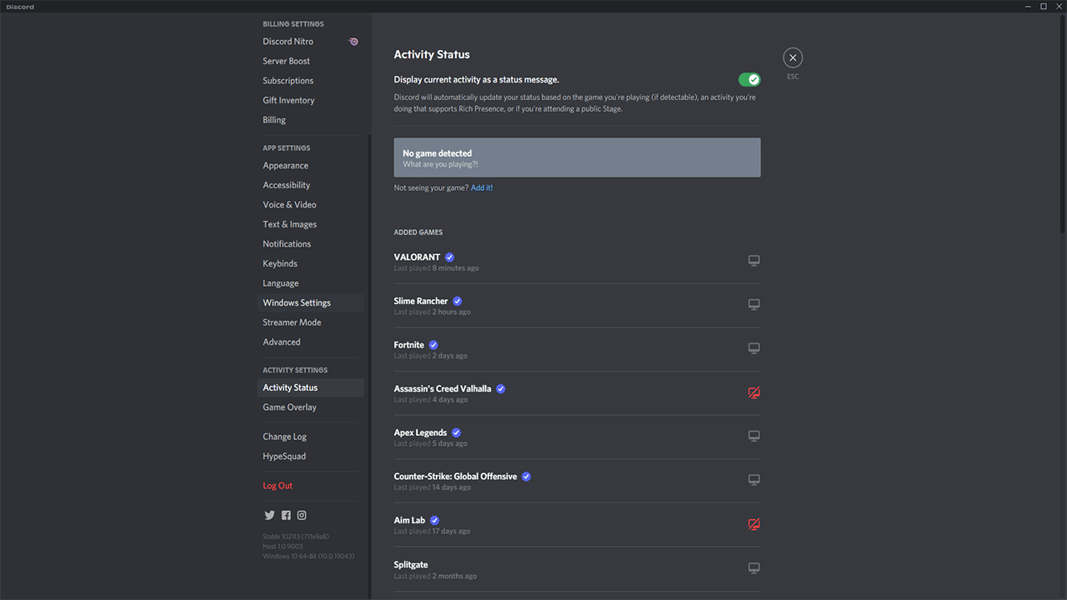Click Fortnite verified badge icon

click(x=433, y=345)
